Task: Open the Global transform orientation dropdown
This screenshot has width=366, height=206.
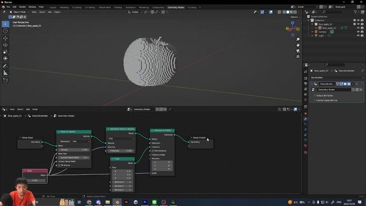Action: click(135, 12)
